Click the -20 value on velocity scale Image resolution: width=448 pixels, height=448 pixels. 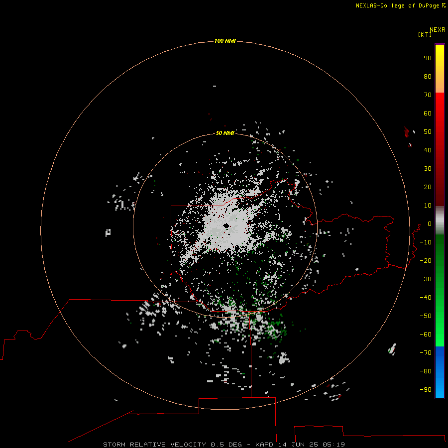pos(426,260)
